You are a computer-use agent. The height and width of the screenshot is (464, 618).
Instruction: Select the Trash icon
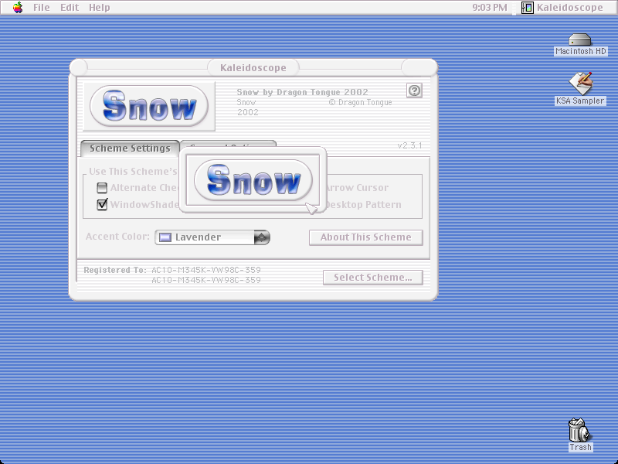[580, 431]
